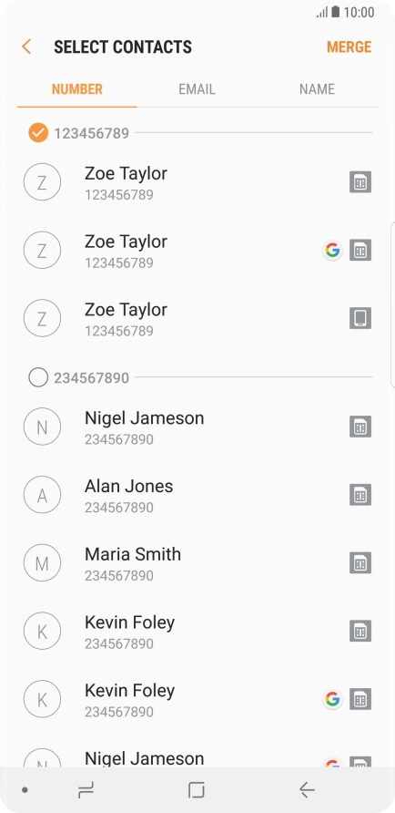Tap the orange back arrow icon

coord(26,46)
